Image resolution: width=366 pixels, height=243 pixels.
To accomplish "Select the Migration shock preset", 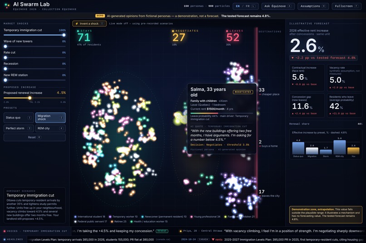I will click(x=50, y=118).
